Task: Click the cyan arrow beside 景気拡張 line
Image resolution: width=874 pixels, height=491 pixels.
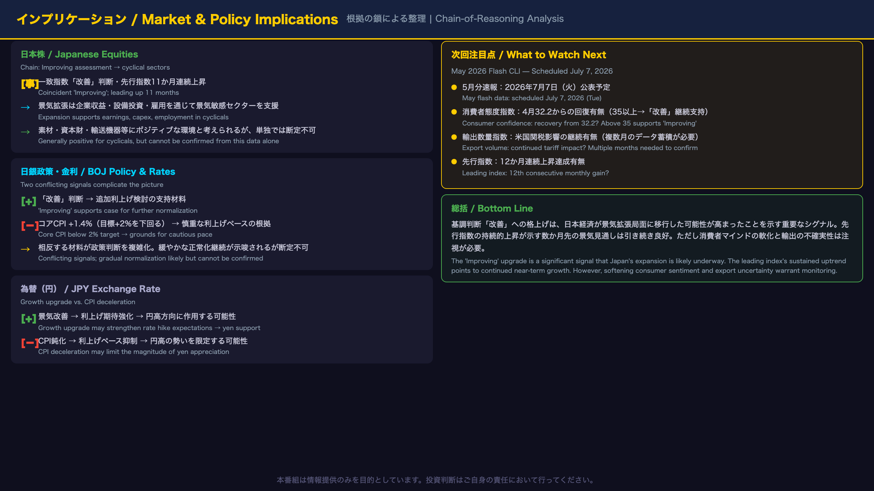Action: point(25,107)
